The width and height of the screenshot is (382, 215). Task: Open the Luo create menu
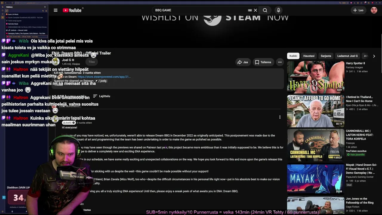(x=358, y=10)
